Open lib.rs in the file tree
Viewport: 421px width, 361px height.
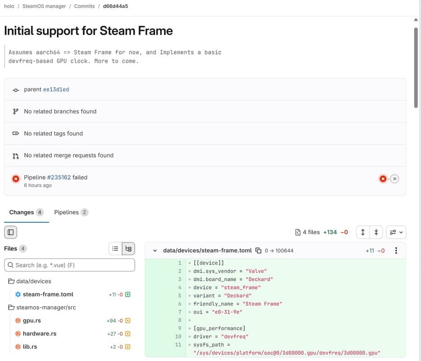tap(30, 347)
